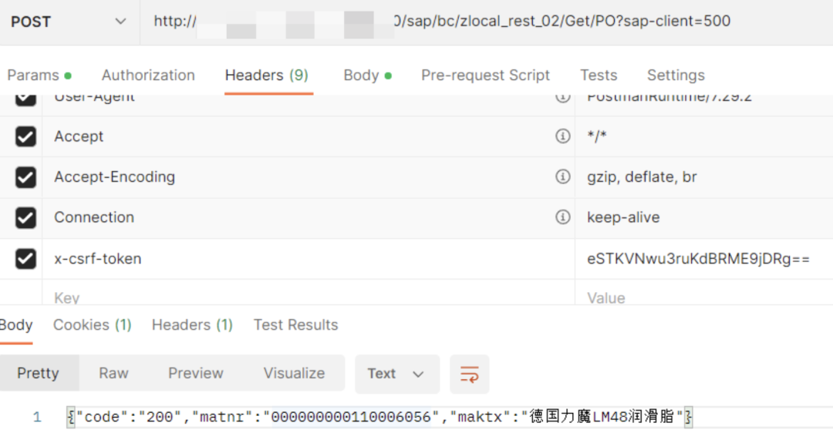Screen dimensions: 833x443
Task: Click info icon next to Accept header
Action: [x=563, y=136]
